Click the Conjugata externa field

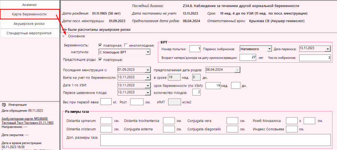pos(169,129)
